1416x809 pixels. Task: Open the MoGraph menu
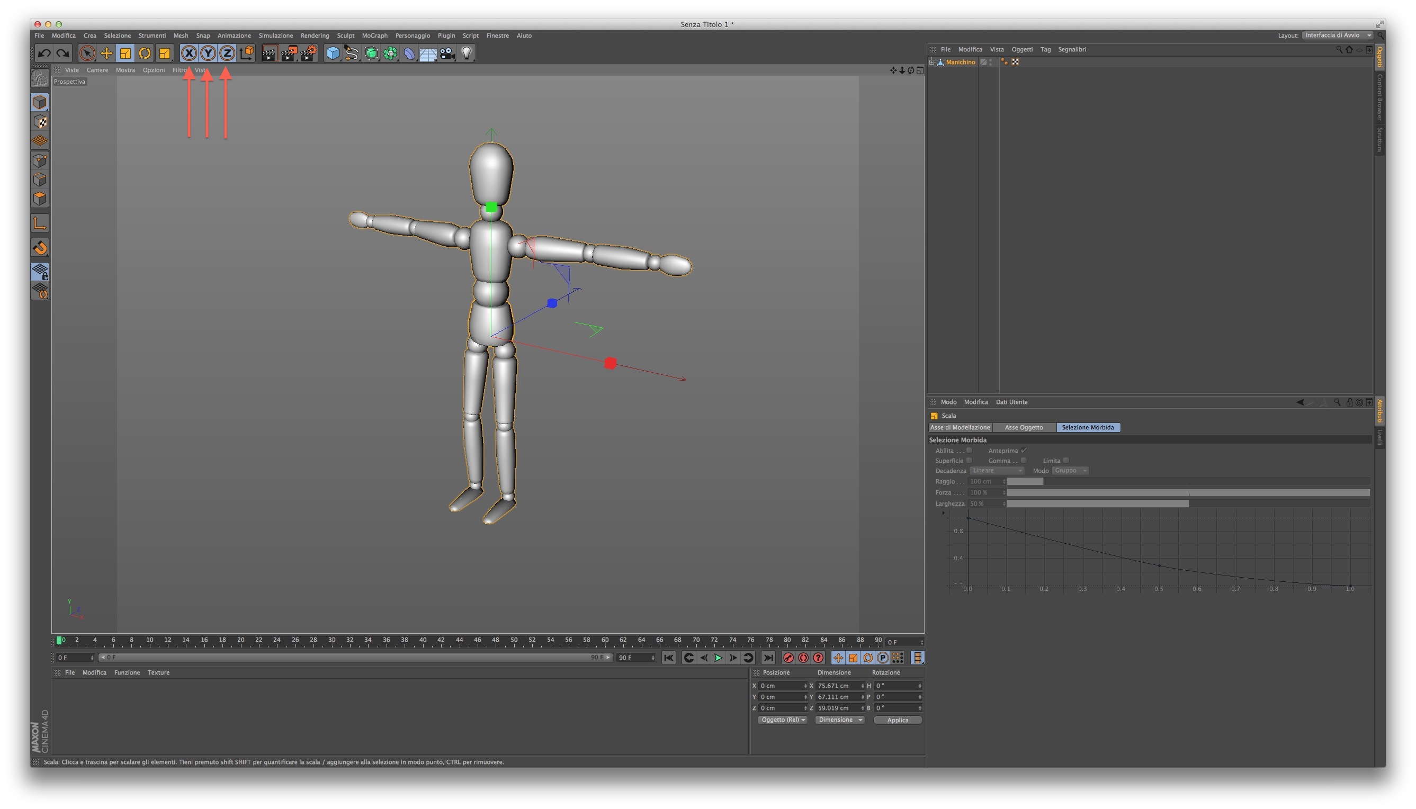(x=374, y=35)
